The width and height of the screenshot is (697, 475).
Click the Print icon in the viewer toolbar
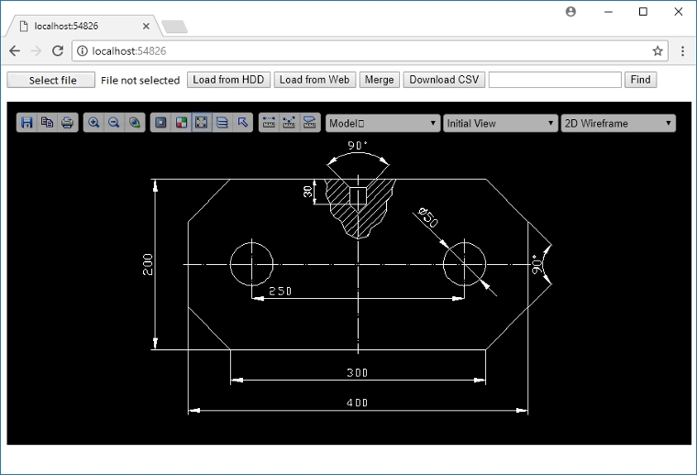click(68, 123)
